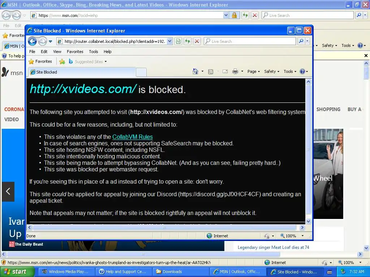Viewport: 370px width, 277px height.
Task: Expand Home dropdown arrow in Site Blocked window
Action: coord(202,71)
